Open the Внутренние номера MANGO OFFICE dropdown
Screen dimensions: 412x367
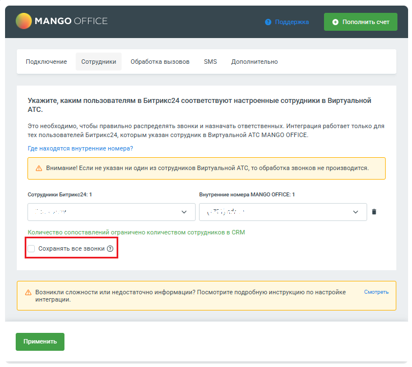pyautogui.click(x=283, y=212)
